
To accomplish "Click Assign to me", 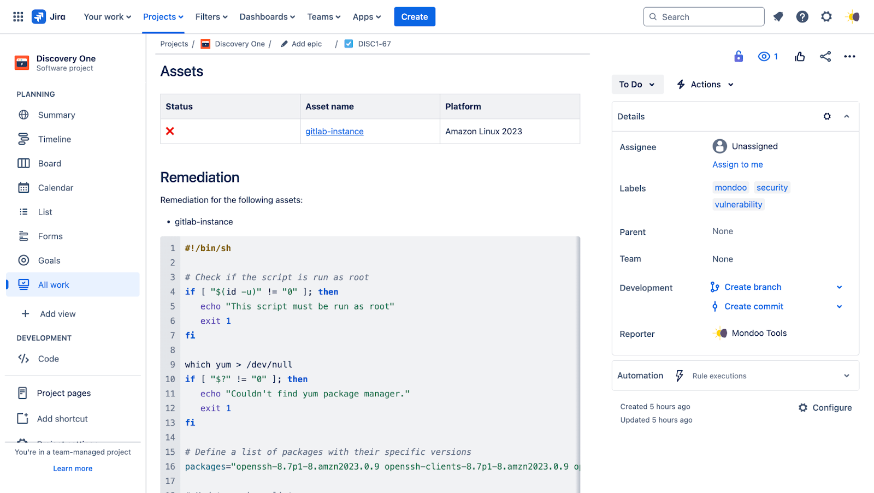I will point(737,164).
